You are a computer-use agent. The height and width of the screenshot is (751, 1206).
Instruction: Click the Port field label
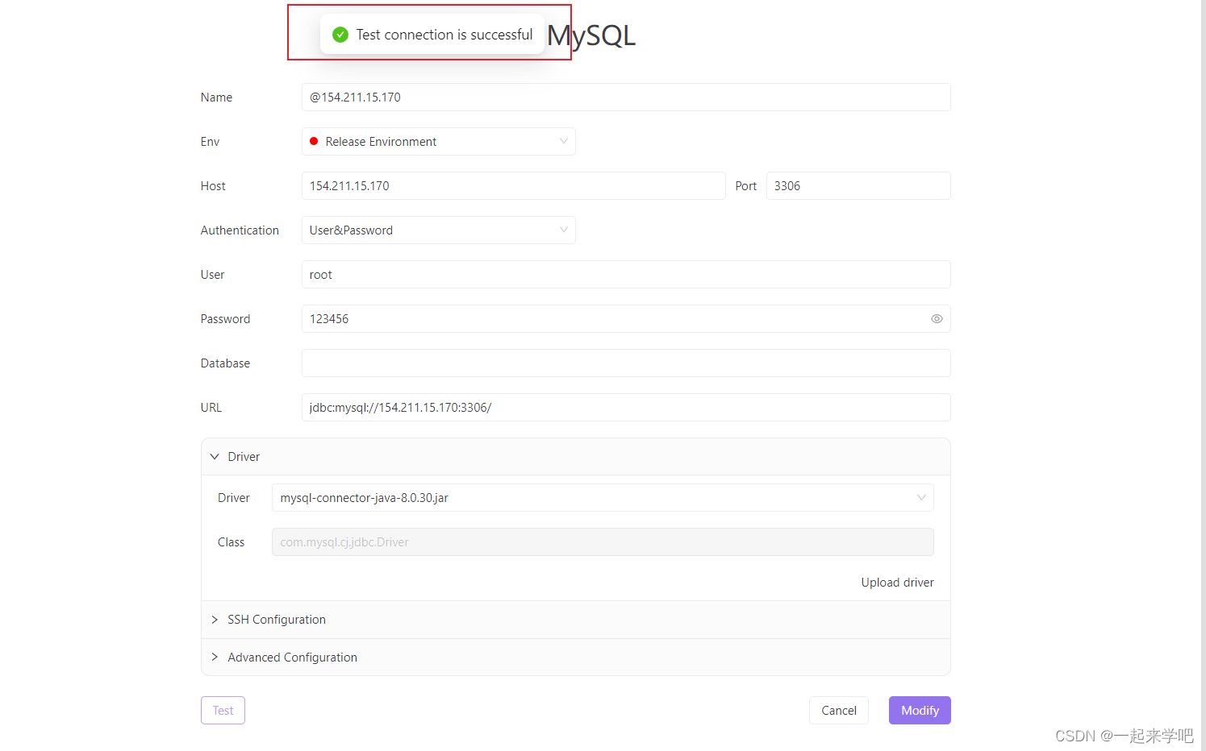746,186
